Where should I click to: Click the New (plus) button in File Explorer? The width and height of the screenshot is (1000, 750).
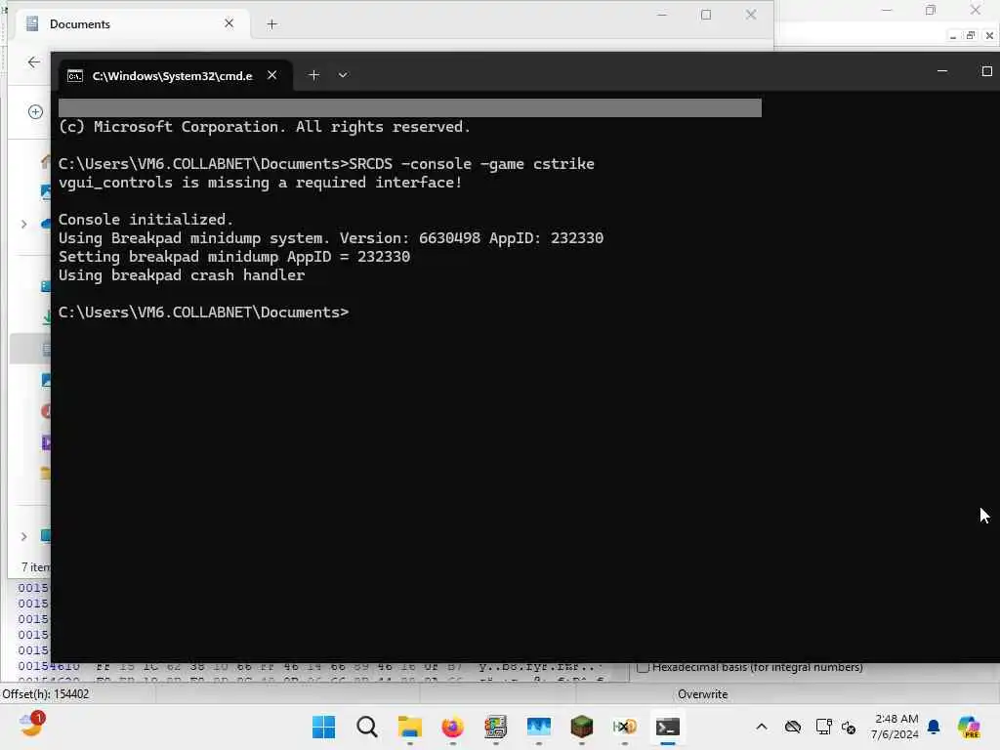[36, 111]
